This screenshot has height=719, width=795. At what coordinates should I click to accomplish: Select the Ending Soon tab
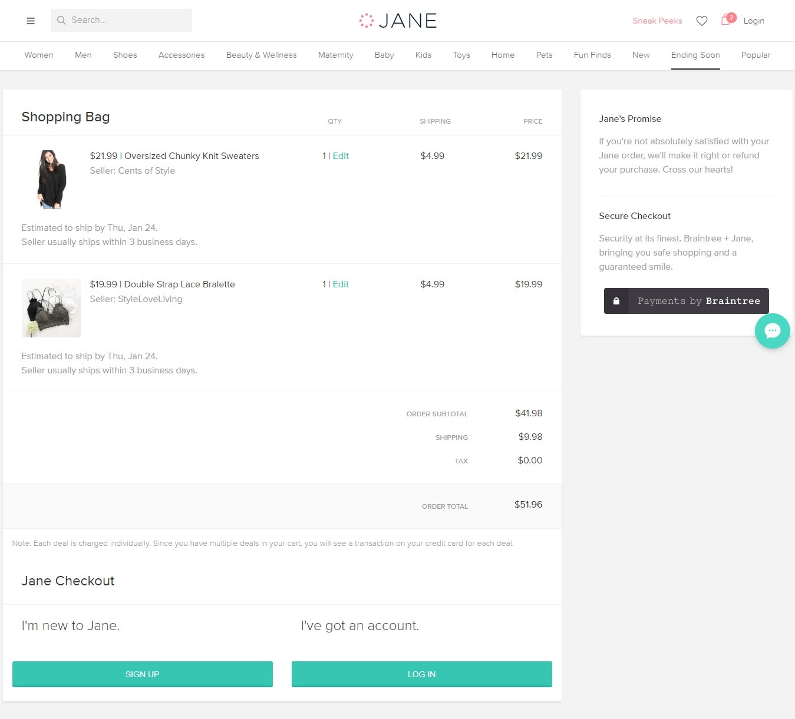[x=695, y=55]
